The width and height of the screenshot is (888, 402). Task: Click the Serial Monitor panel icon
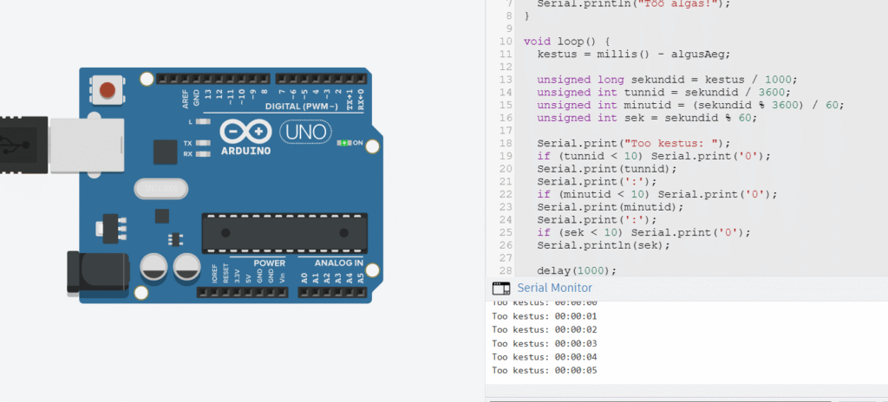(x=501, y=289)
